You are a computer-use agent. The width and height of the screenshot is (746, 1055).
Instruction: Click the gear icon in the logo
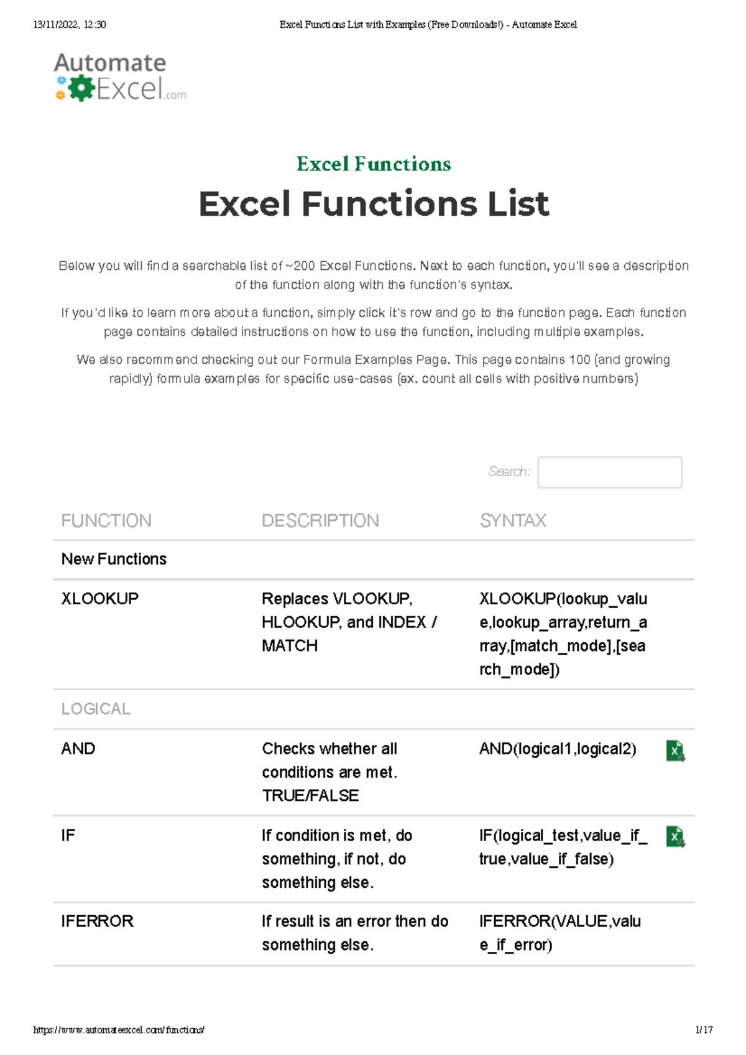tap(81, 89)
